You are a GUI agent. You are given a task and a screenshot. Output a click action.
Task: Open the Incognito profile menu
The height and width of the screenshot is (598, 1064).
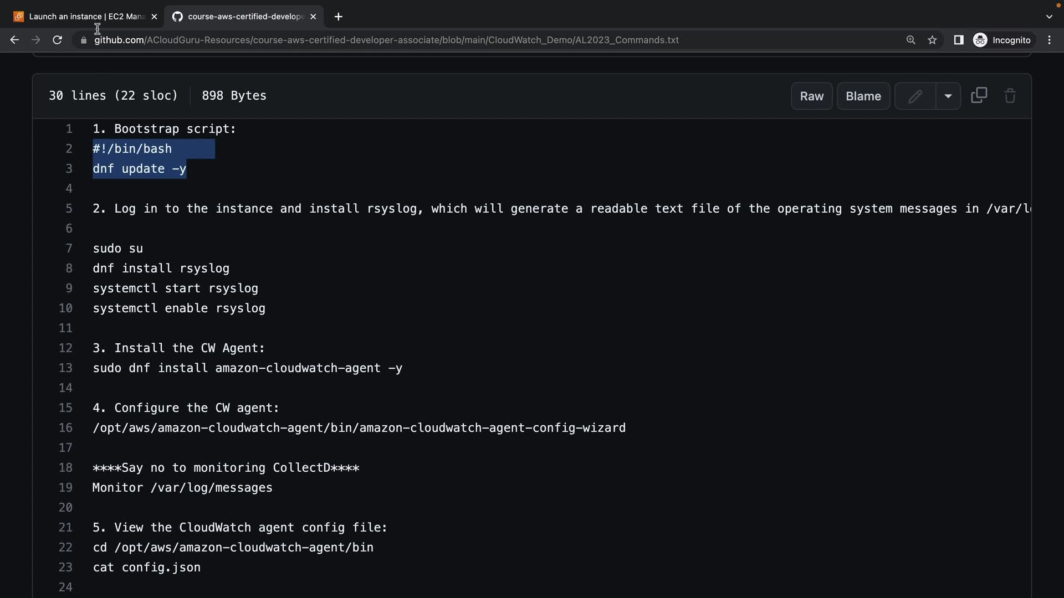click(1002, 40)
